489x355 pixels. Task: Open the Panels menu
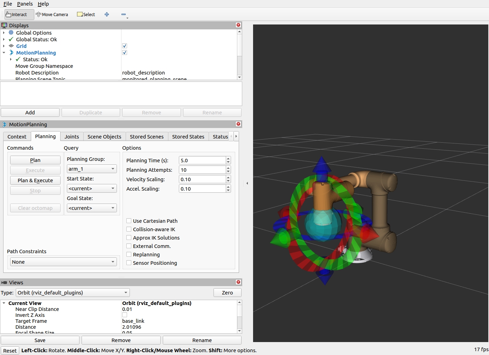(25, 4)
